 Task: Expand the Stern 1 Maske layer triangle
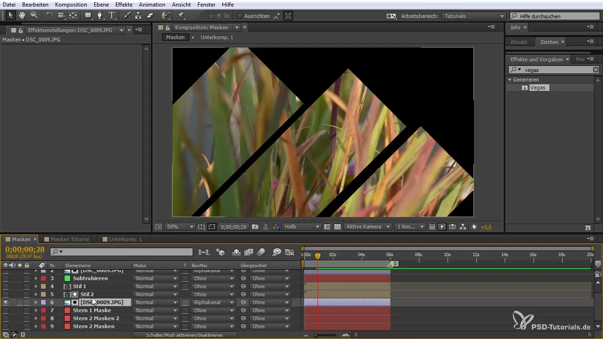tap(36, 310)
